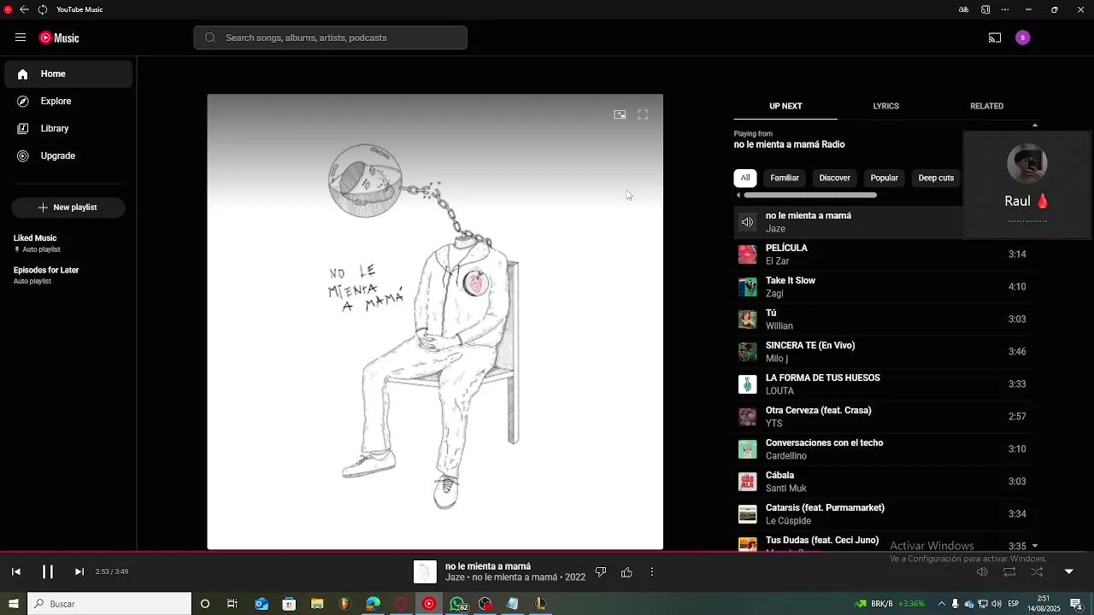The width and height of the screenshot is (1094, 615).
Task: Open the Explore section
Action: pos(68,101)
